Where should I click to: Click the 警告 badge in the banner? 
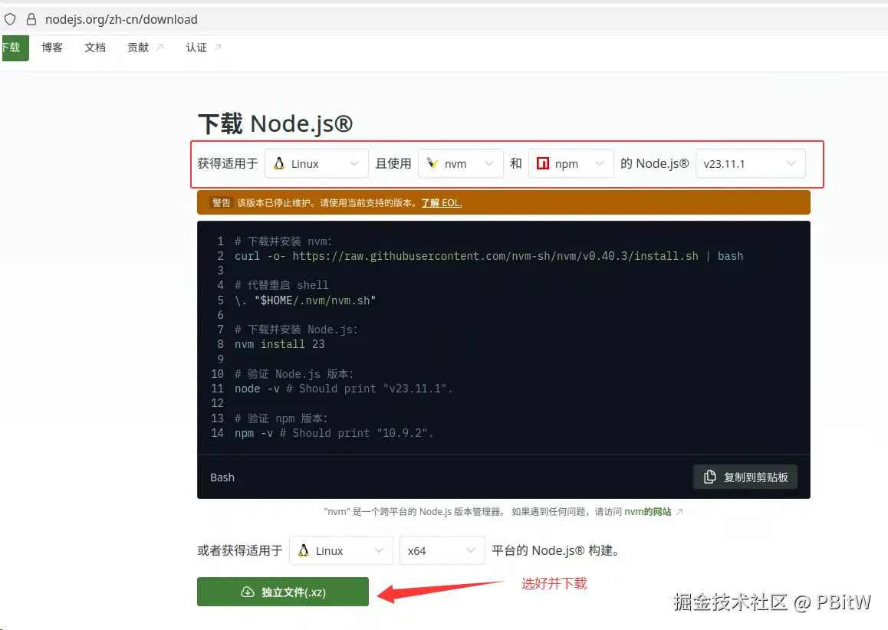click(221, 202)
